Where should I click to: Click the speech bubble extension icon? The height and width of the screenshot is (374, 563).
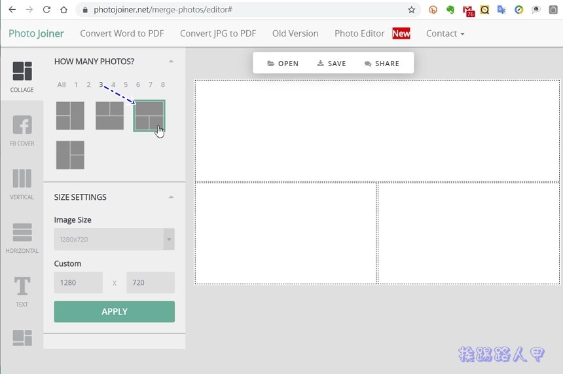click(x=536, y=10)
